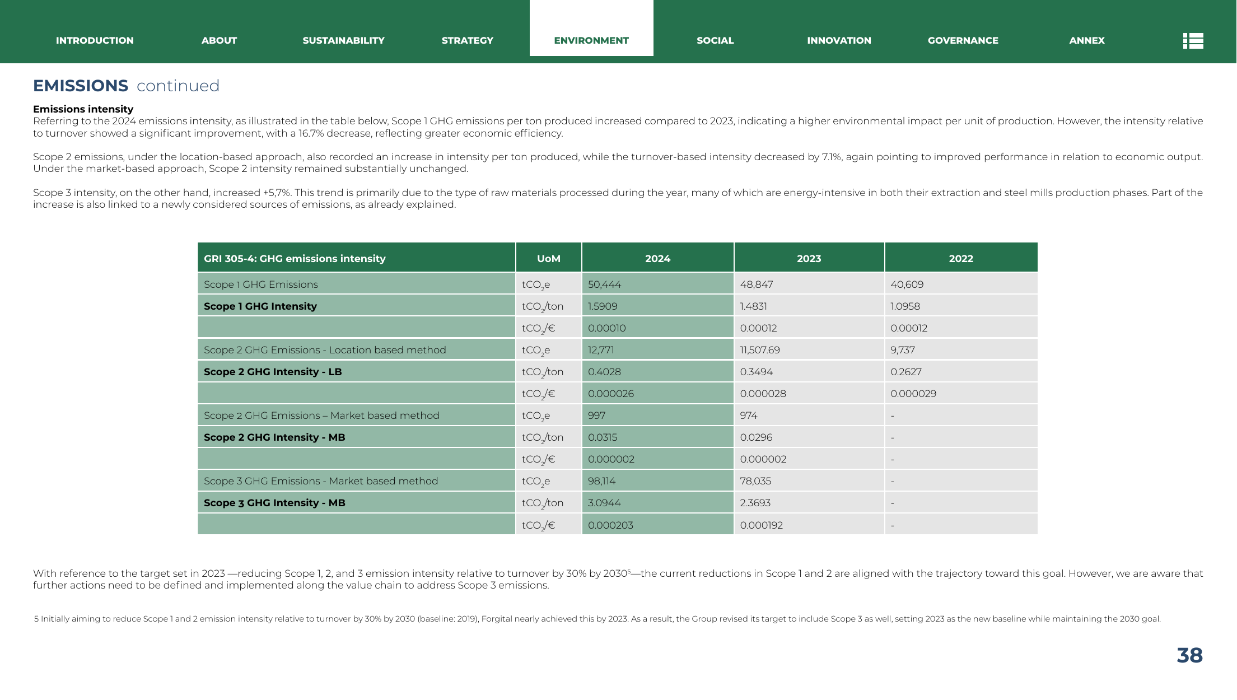Click the 'EMISSIONS continued' heading
1237x700 pixels.
coord(126,86)
